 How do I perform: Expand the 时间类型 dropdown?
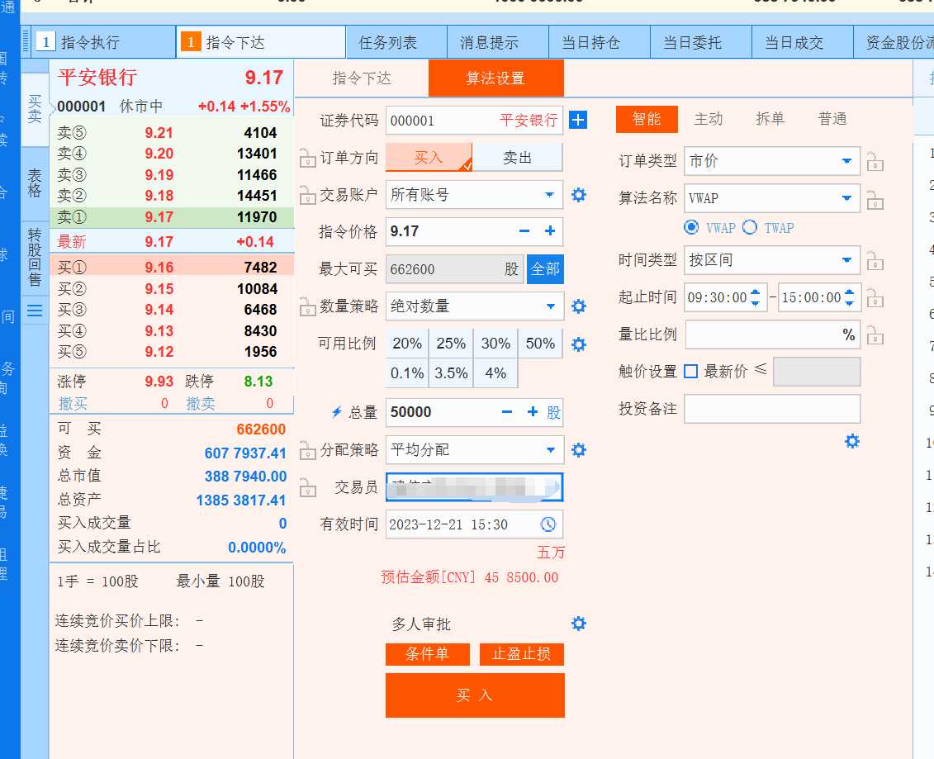(x=846, y=260)
